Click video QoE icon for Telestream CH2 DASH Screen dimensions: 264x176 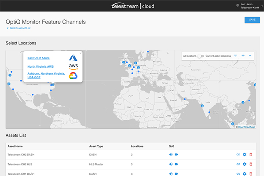click(176, 154)
